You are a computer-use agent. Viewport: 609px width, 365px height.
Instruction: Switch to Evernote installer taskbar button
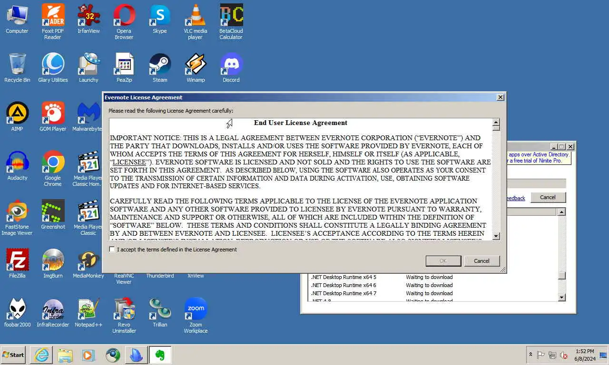tap(160, 355)
